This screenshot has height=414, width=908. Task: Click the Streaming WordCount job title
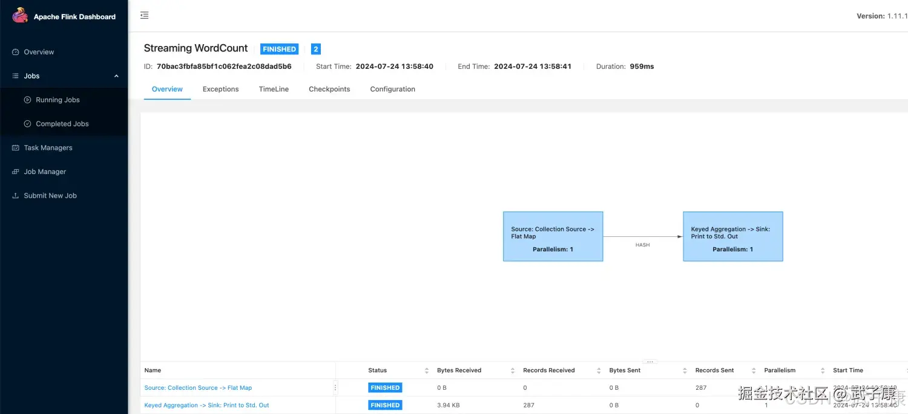(x=196, y=48)
